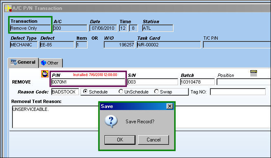
Task: Open the Other tab
Action: pos(50,63)
